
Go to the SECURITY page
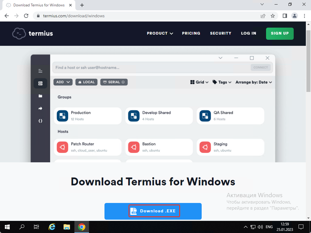[x=220, y=33]
